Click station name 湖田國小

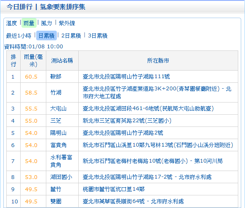point(61,177)
